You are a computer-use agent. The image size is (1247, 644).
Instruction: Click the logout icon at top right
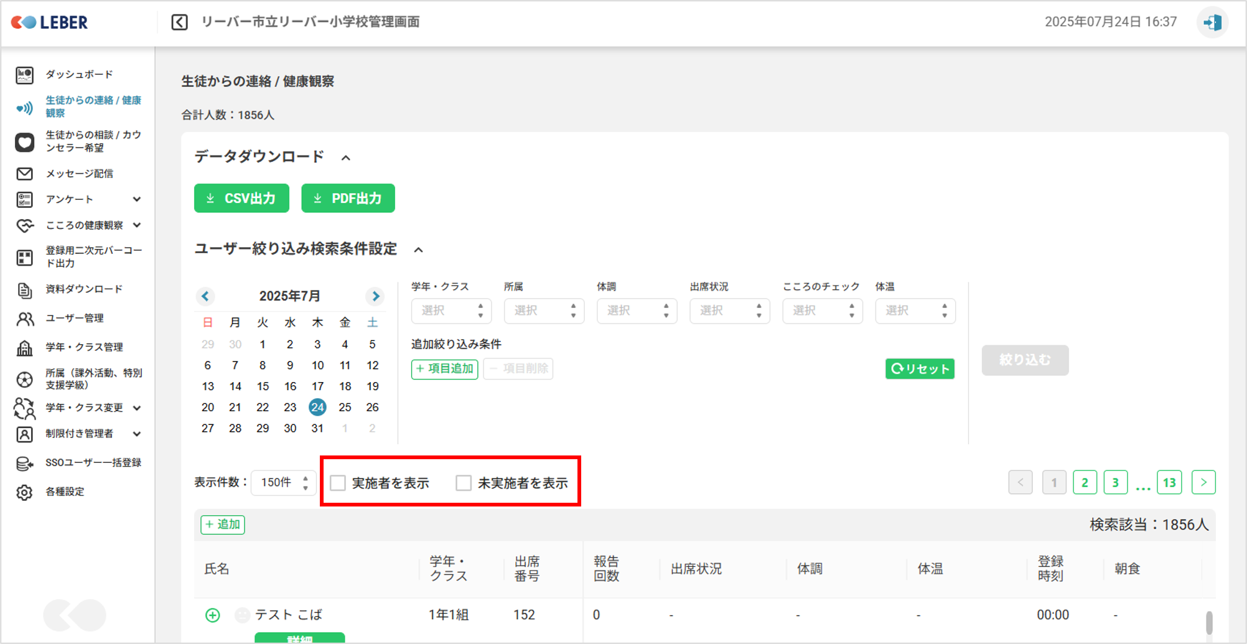coord(1212,23)
